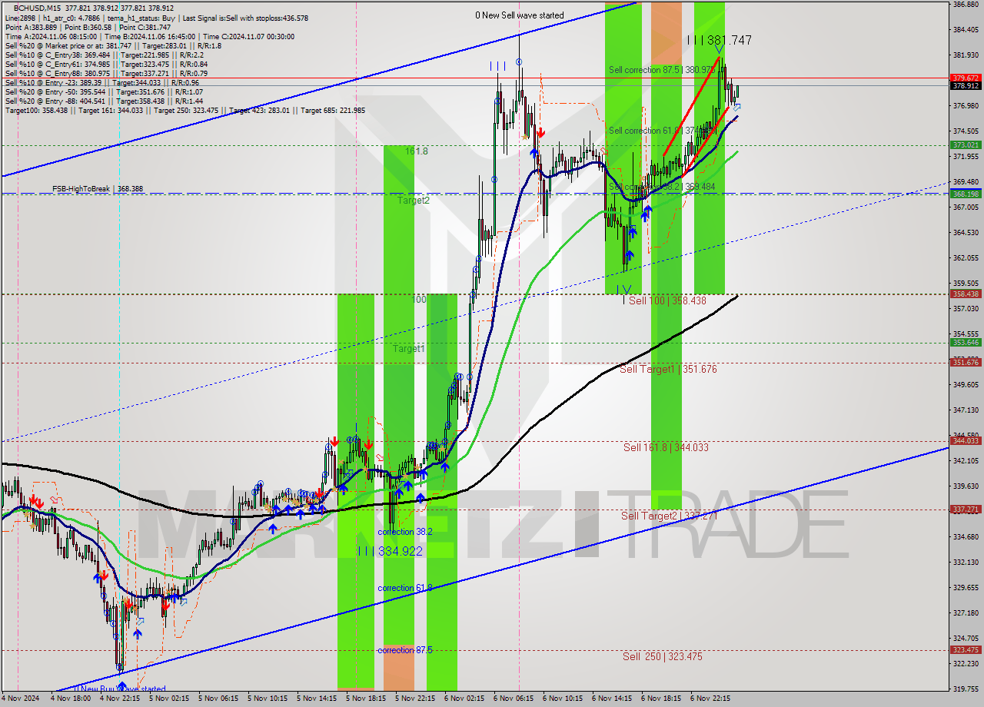
Task: Click the red 337.271 price tag
Action: pos(966,509)
